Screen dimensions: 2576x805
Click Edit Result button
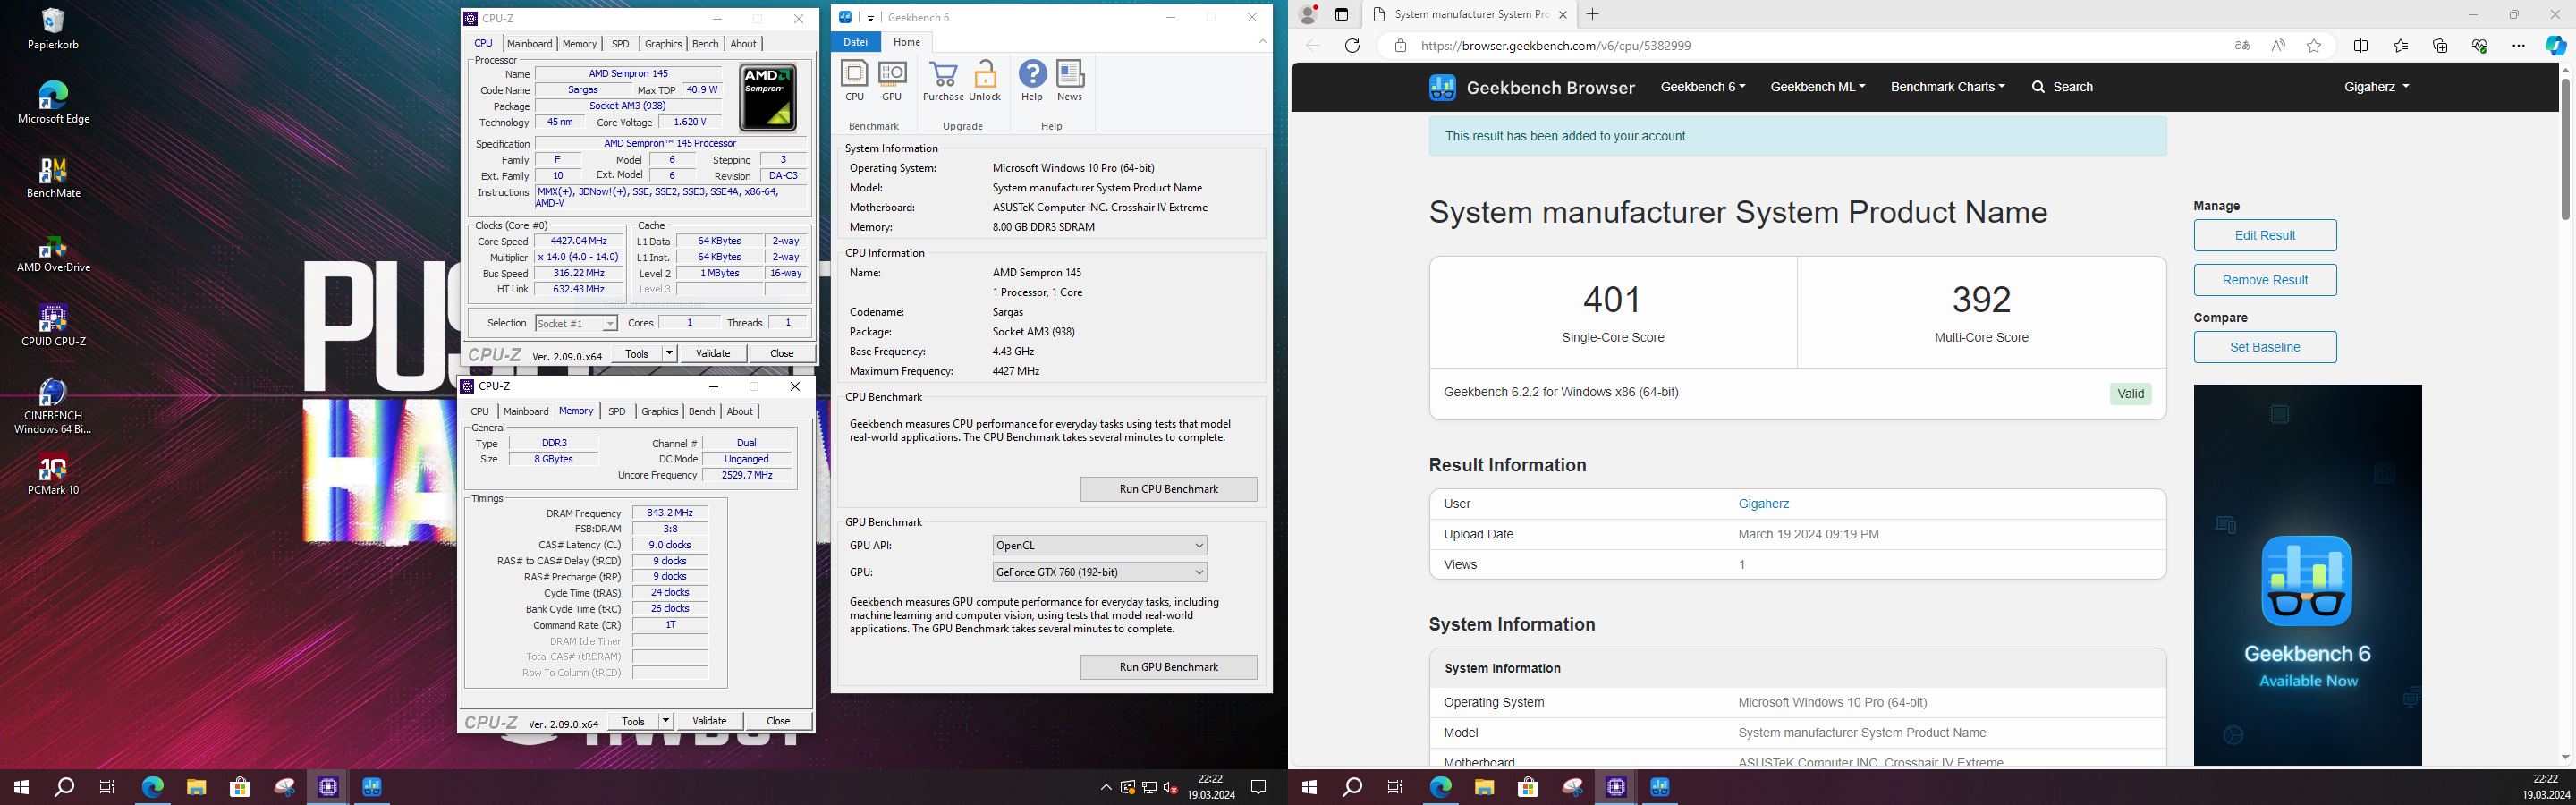[x=2265, y=235]
